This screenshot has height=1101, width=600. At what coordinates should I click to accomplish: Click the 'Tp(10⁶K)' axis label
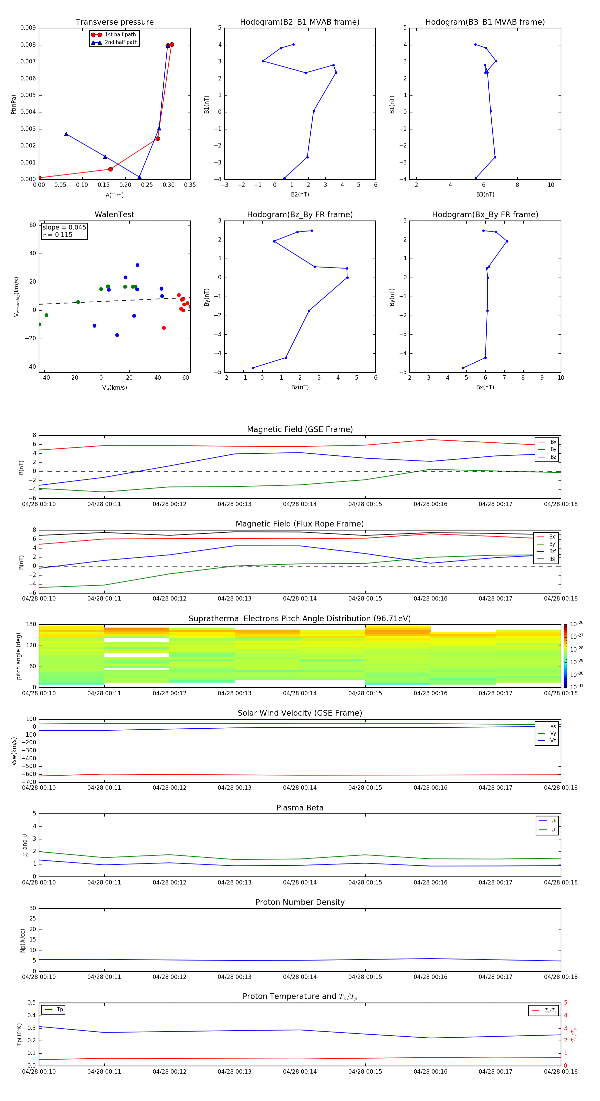pyautogui.click(x=20, y=1034)
